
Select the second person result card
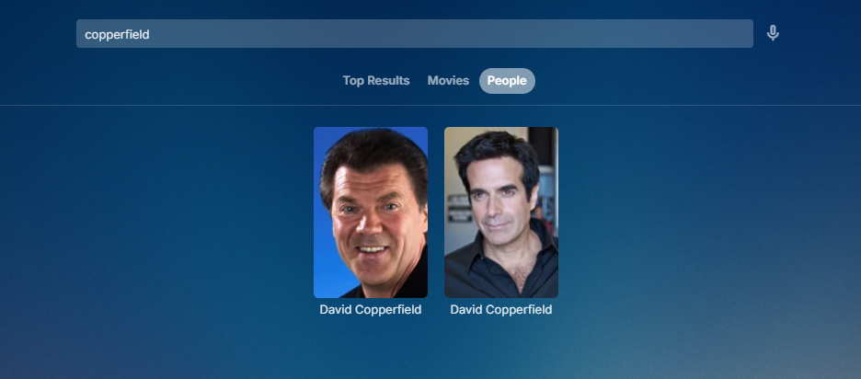click(501, 222)
